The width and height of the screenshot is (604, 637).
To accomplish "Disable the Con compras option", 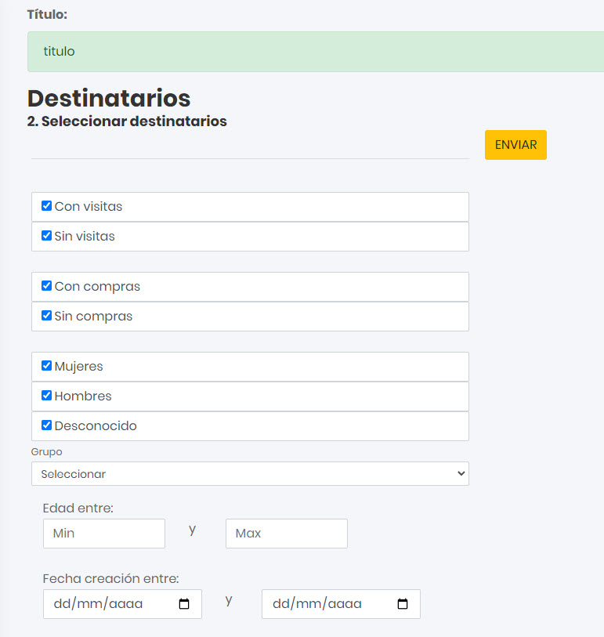I will [x=46, y=286].
